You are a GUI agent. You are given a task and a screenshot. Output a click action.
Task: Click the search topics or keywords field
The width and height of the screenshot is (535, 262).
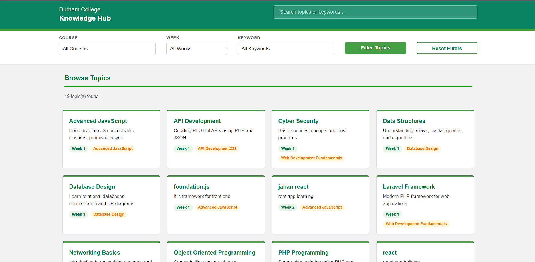pyautogui.click(x=375, y=12)
